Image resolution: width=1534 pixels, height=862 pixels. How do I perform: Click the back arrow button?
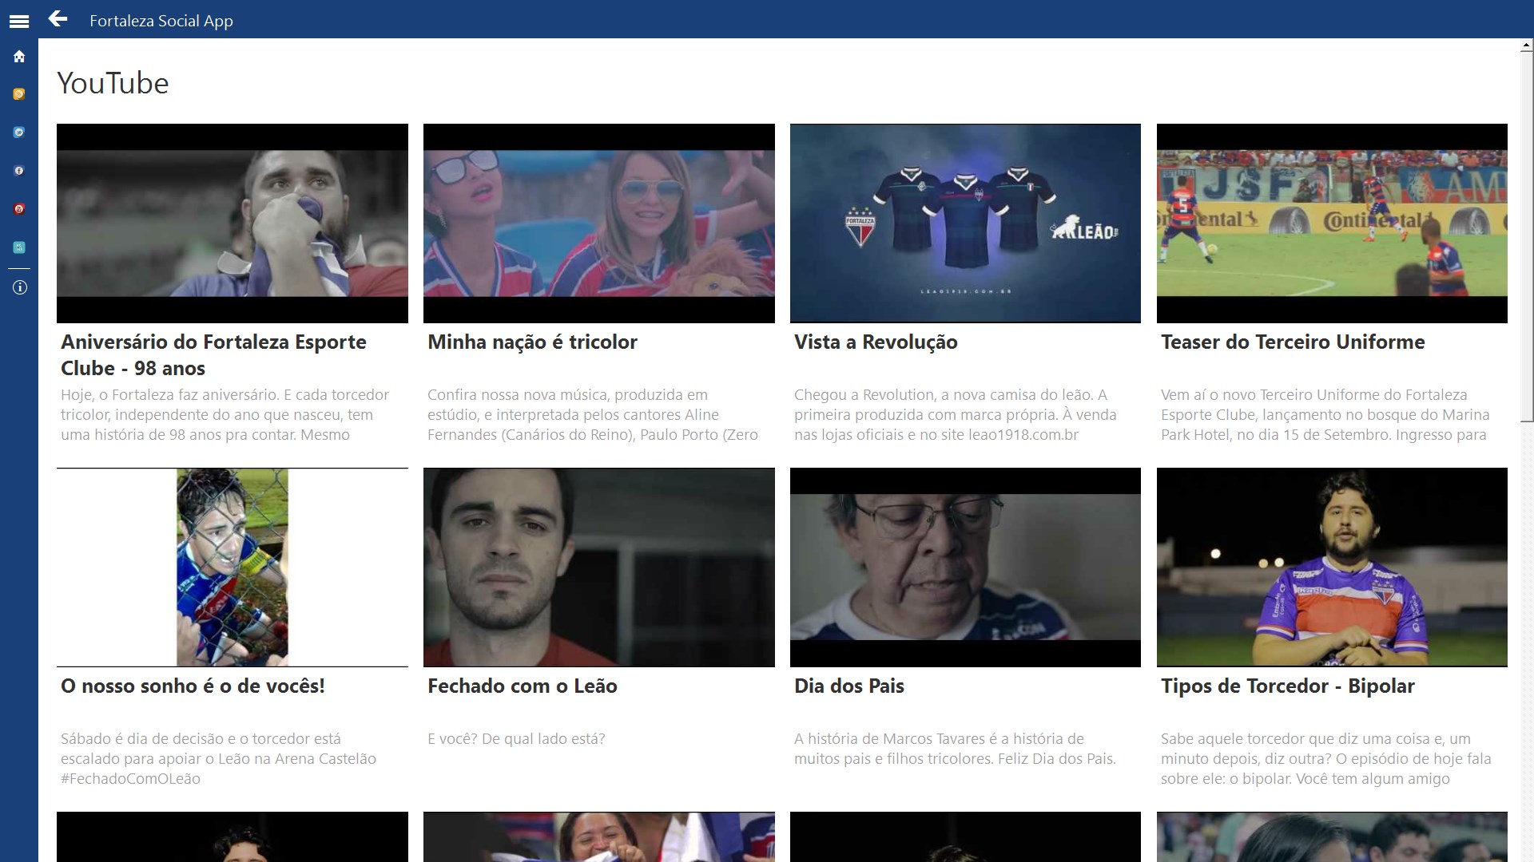coord(58,19)
